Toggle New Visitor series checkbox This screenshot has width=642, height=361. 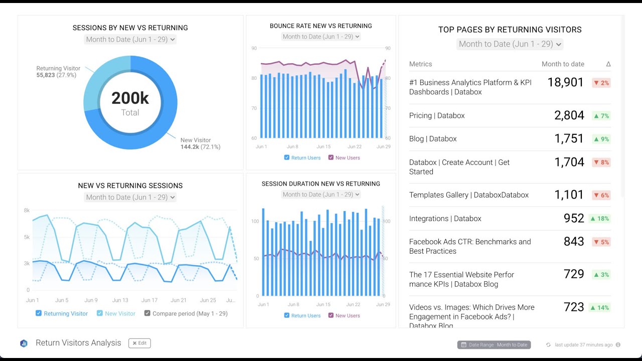coord(100,313)
